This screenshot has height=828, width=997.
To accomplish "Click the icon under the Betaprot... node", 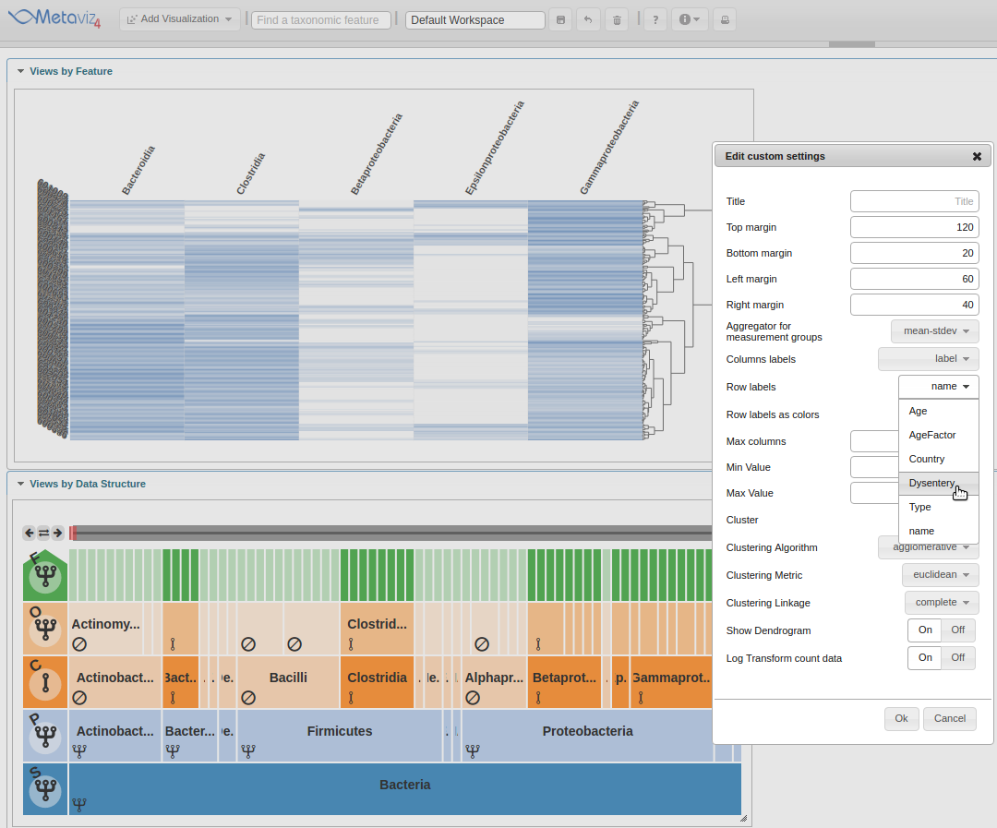I will click(x=538, y=698).
